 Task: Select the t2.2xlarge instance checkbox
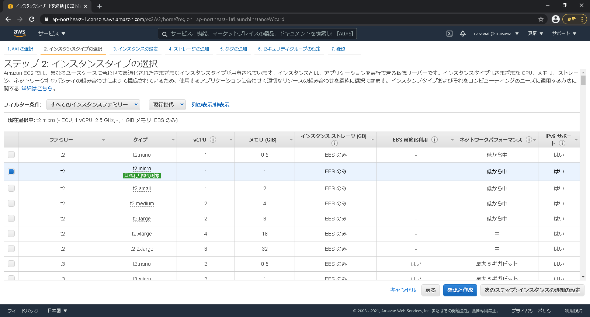click(x=11, y=249)
